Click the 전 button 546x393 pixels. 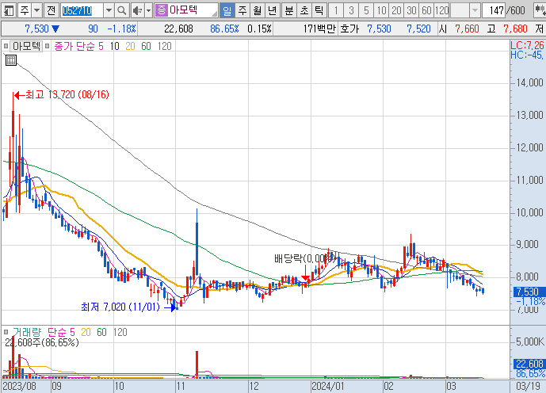52,10
